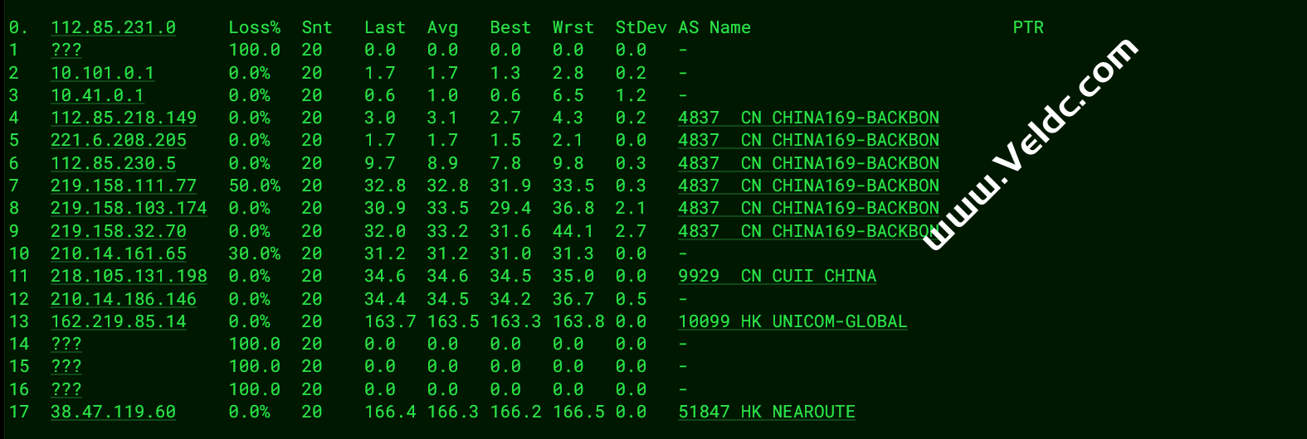Click the AS Name column header

[x=714, y=27]
